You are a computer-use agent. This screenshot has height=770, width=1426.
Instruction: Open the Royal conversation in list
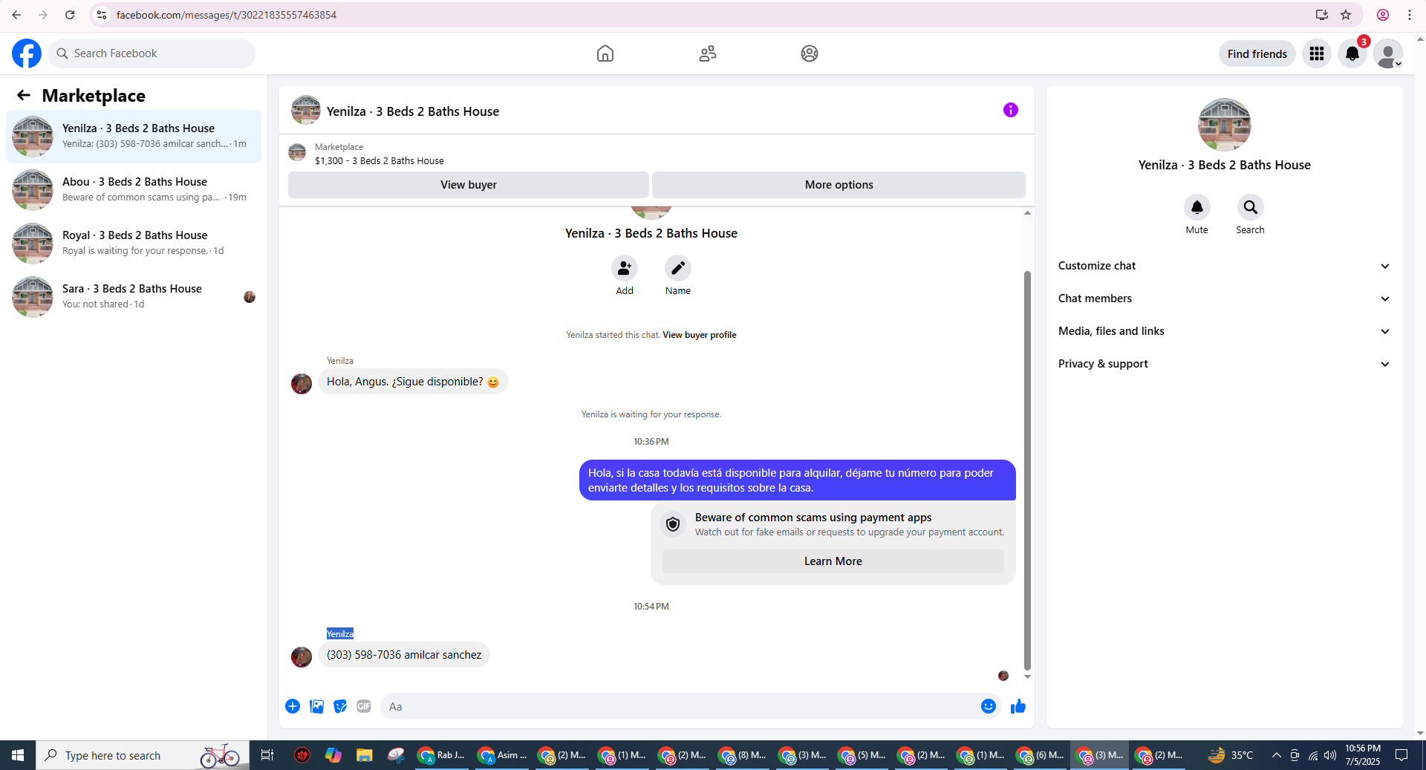pos(134,244)
